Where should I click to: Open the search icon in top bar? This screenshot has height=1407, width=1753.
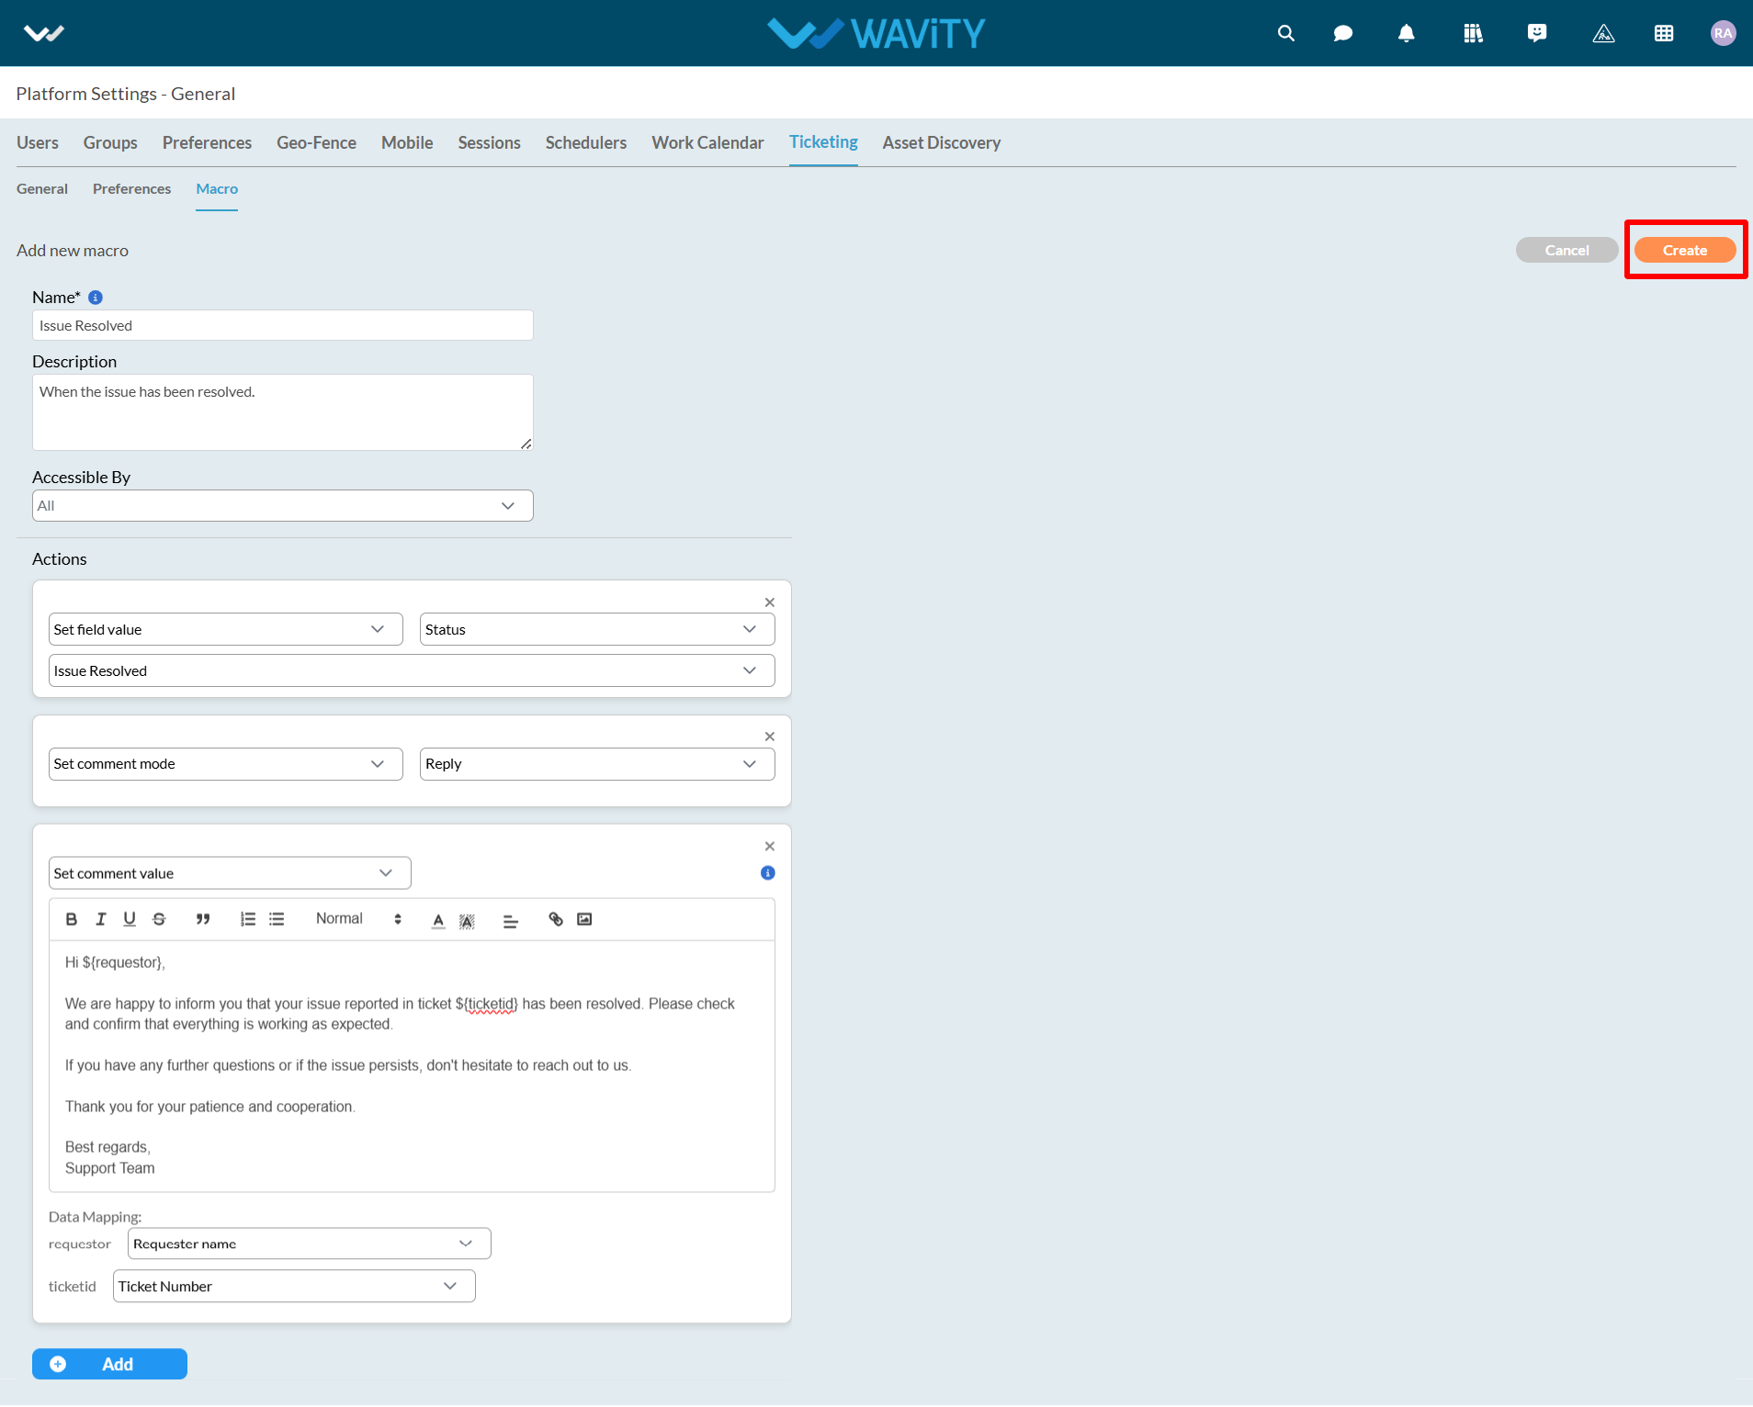coord(1285,33)
